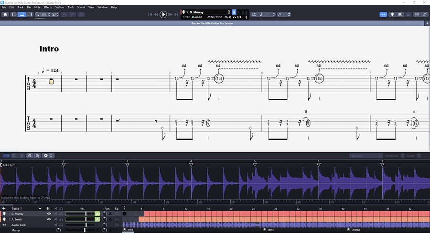Screen dimensions: 430x233
Task: Hide the D. Murray track
Action: click(x=49, y=214)
